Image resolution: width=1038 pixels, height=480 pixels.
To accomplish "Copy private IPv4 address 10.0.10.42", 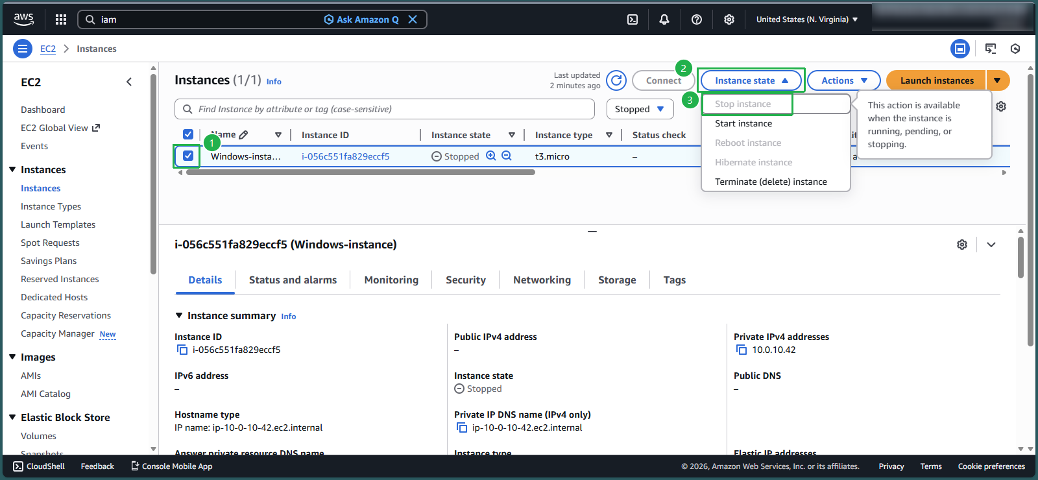I will point(742,350).
